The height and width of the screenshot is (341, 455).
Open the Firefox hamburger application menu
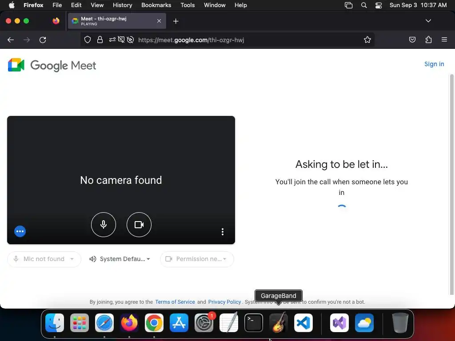click(x=444, y=40)
